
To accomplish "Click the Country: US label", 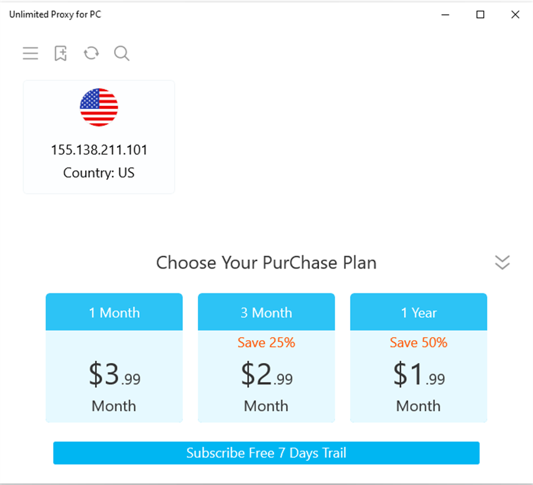I will 99,173.
